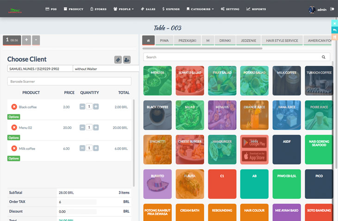Remove Menu 02 from the order
338x221 pixels.
pos(14,127)
